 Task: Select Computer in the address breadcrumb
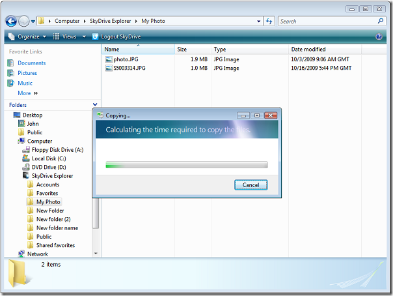(x=67, y=21)
